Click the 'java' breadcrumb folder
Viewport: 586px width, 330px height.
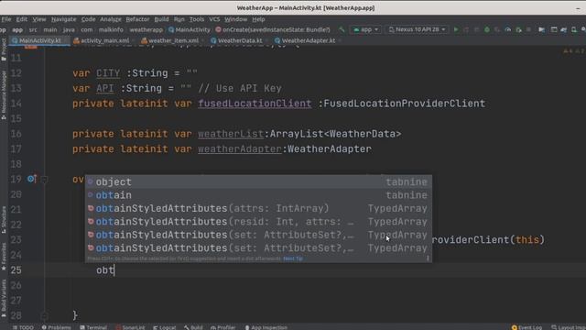coord(69,29)
